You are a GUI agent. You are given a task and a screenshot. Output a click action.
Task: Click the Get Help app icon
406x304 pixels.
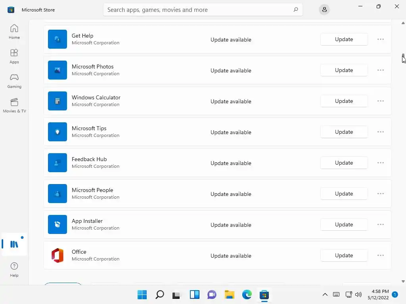point(57,39)
